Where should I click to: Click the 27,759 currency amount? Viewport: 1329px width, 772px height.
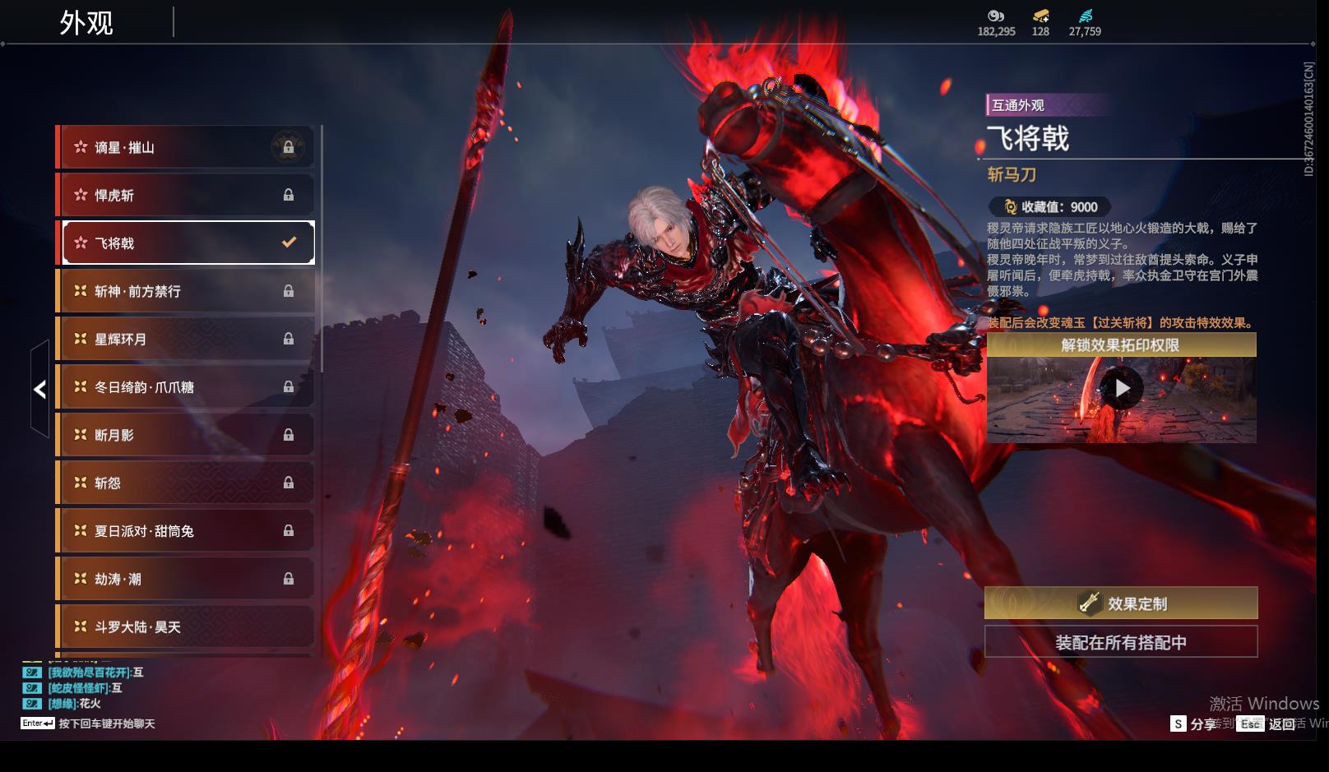(1085, 31)
